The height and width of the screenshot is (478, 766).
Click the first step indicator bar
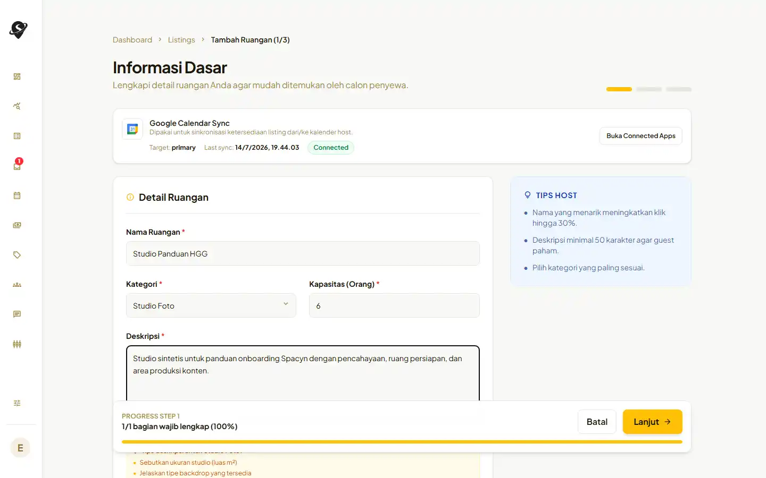point(619,89)
